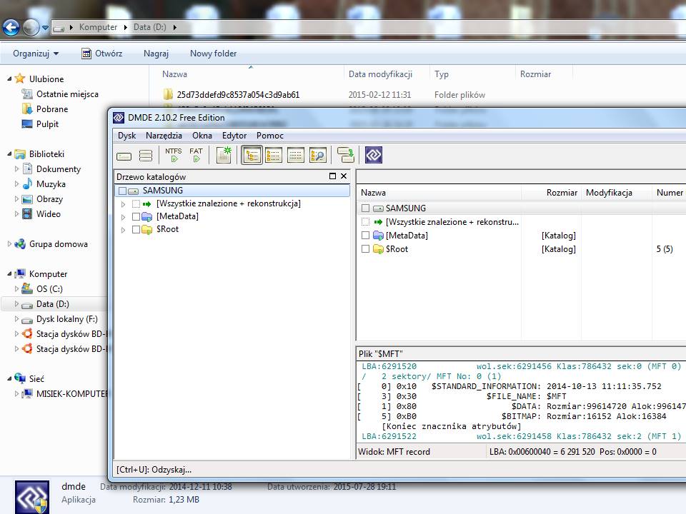Click Komputer breadcrumb in address bar
This screenshot has height=514, width=686.
click(98, 27)
